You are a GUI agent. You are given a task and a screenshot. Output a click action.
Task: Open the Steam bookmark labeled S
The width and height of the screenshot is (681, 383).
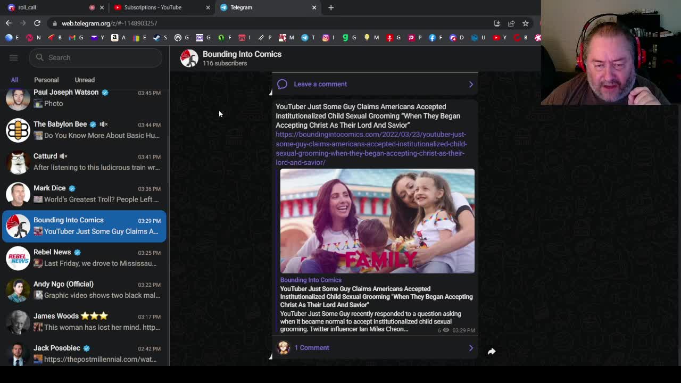(x=160, y=37)
